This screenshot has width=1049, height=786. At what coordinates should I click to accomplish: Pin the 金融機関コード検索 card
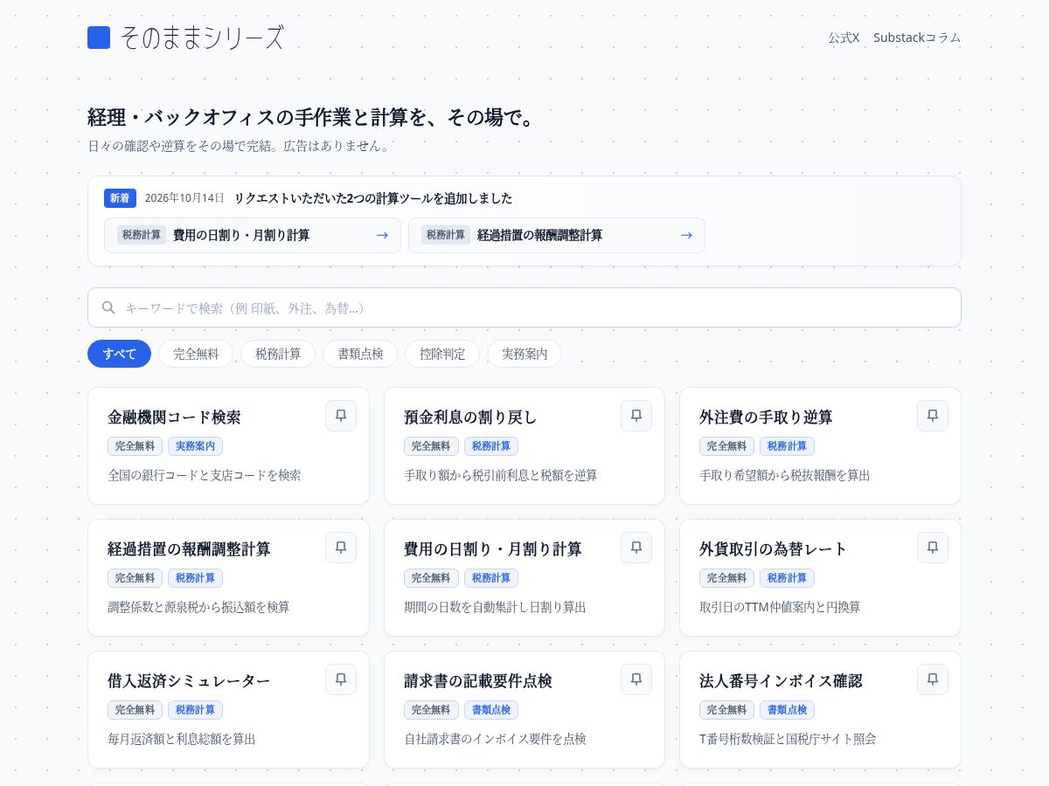341,416
